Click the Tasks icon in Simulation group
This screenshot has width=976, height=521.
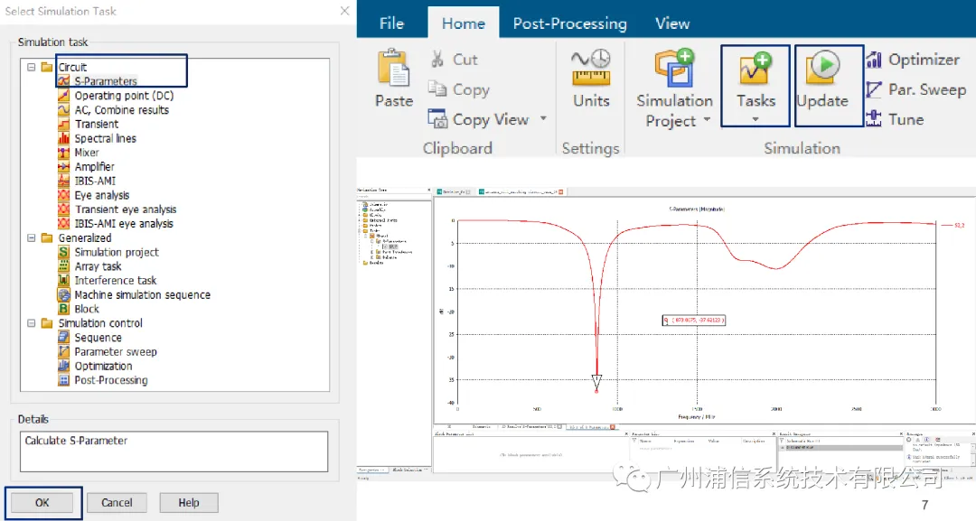755,69
